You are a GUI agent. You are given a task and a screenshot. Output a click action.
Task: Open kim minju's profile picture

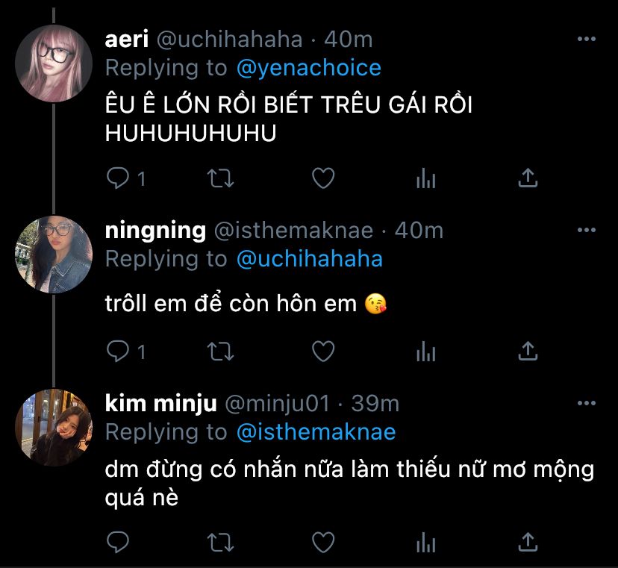[54, 426]
